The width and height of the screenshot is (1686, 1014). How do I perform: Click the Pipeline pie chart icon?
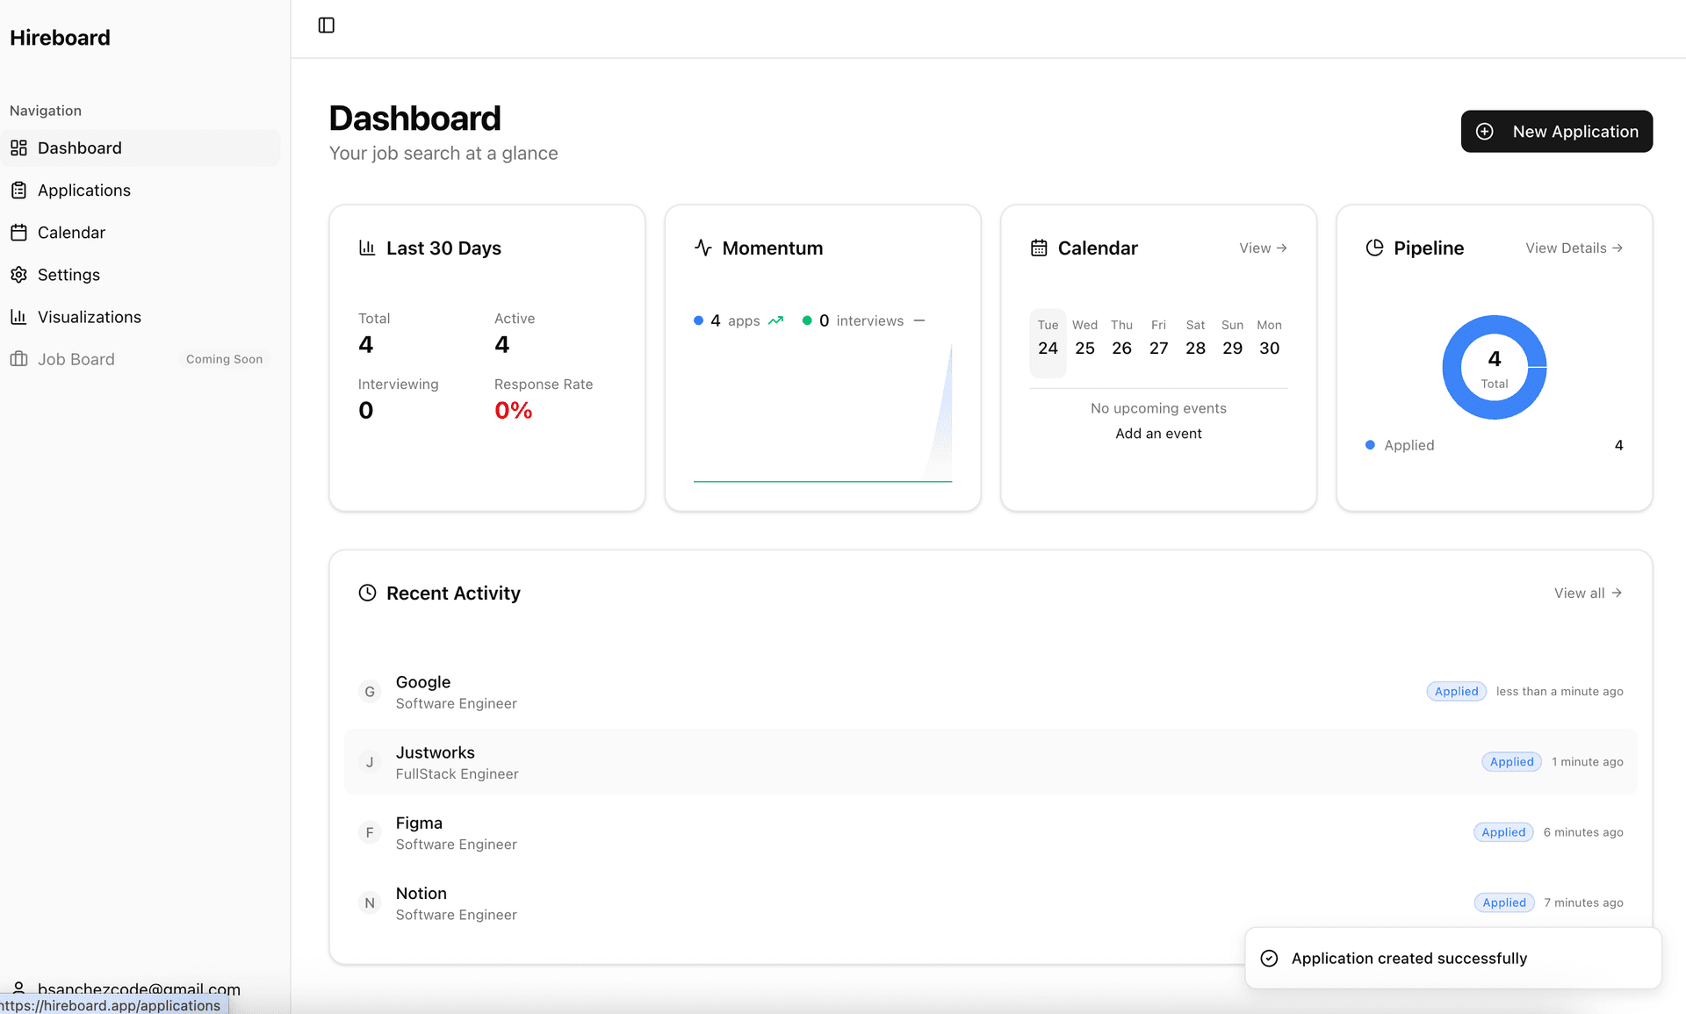(1374, 248)
